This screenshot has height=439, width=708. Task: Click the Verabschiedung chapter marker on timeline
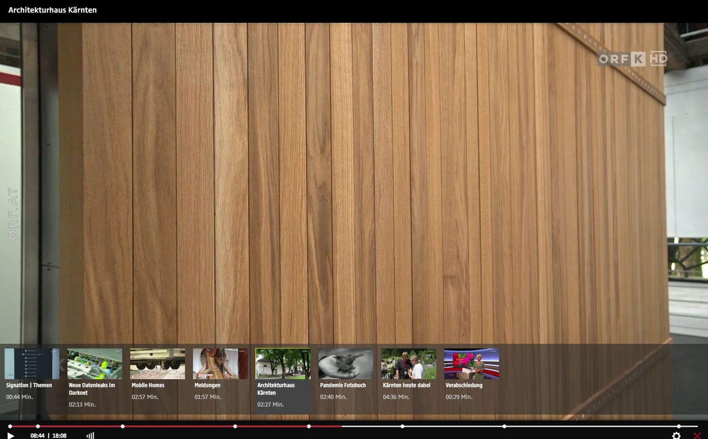tap(679, 427)
